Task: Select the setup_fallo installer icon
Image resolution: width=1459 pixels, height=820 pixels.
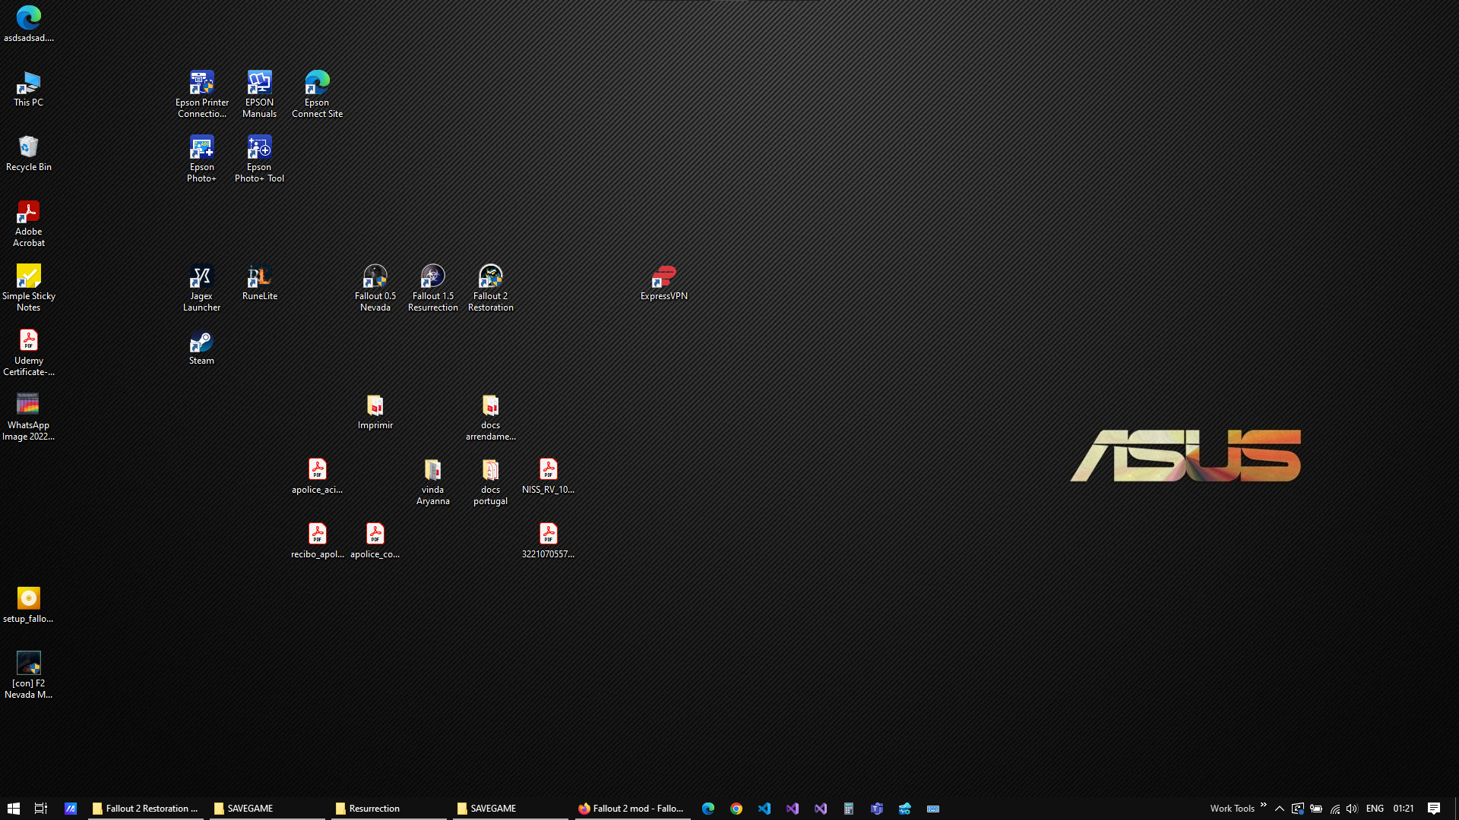Action: (x=28, y=604)
